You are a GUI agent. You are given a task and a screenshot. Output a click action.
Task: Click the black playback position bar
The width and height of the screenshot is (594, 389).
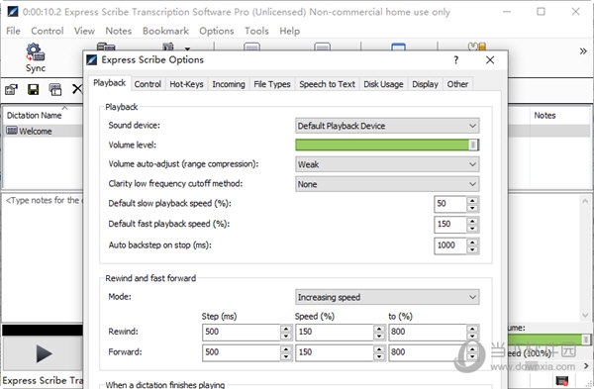pos(43,330)
